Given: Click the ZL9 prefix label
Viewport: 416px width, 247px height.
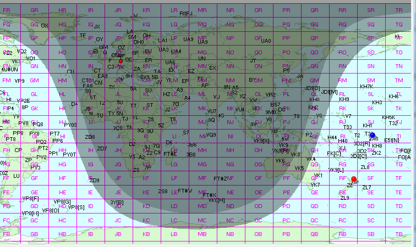Looking at the screenshot, I should pos(344,198).
